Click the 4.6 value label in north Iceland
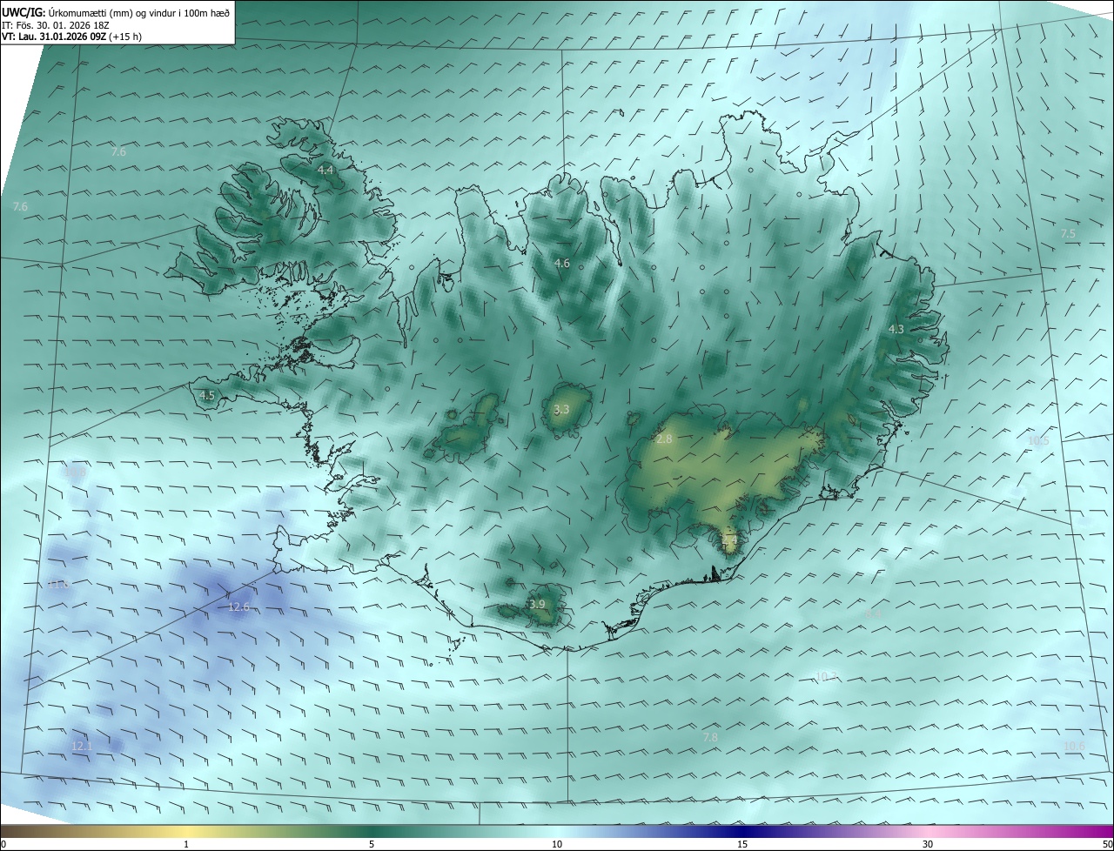Screen dimensions: 1114x851 (562, 263)
